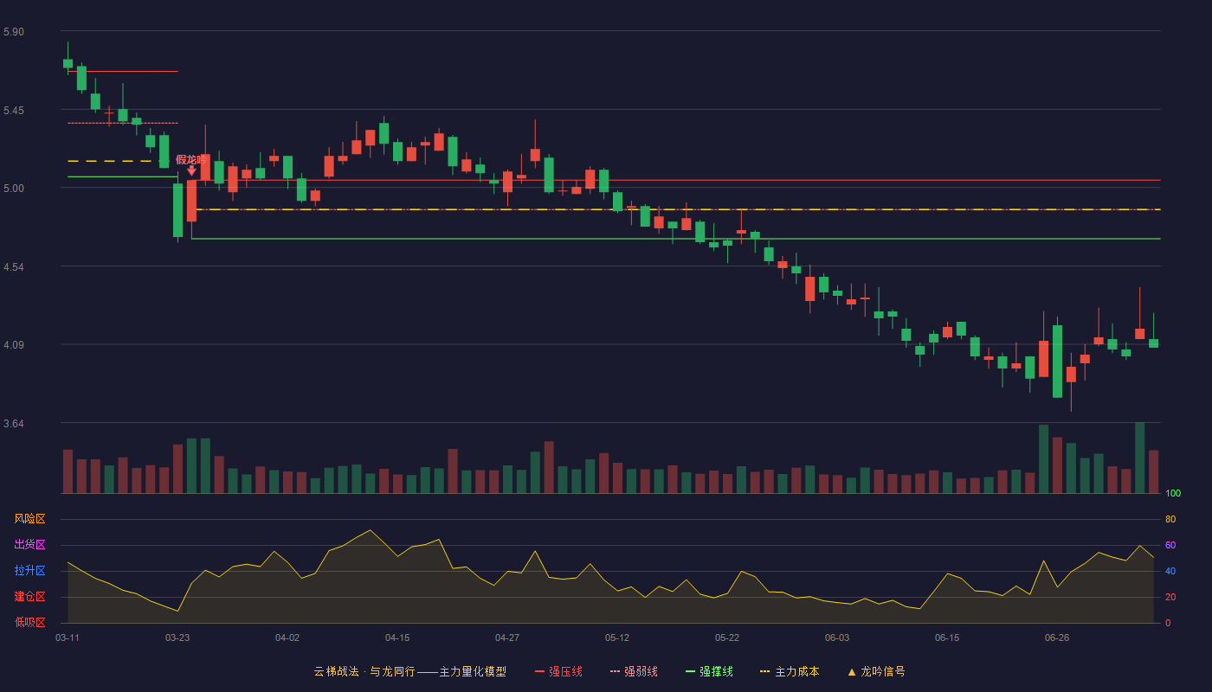Select the 04-02 date label
The height and width of the screenshot is (692, 1212).
click(x=287, y=638)
